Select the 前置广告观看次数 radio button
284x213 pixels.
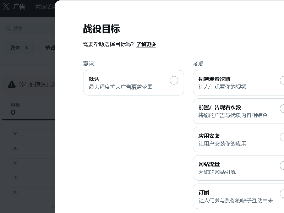(x=283, y=109)
